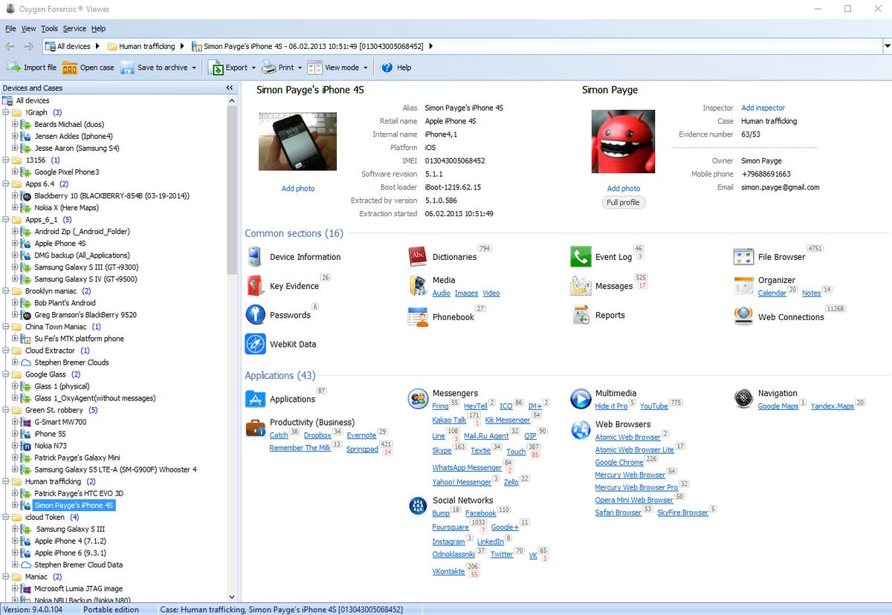Open the Images media link
This screenshot has height=615, width=892.
(x=466, y=293)
